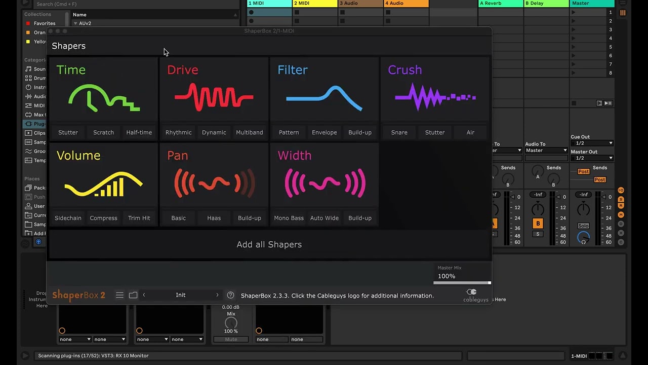Select the 2 MIDI track header
This screenshot has width=648, height=365.
click(315, 4)
